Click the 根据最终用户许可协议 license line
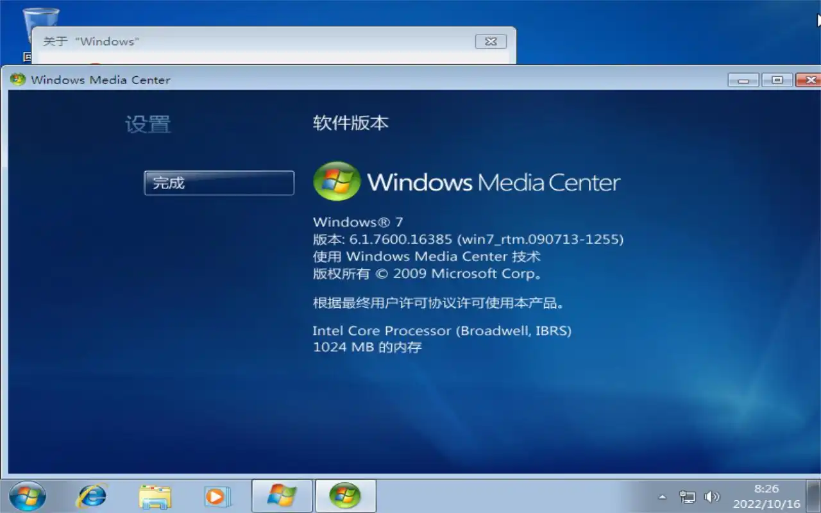Image resolution: width=821 pixels, height=513 pixels. [439, 303]
